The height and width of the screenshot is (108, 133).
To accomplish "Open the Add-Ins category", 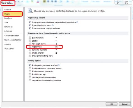I will click(8, 44).
